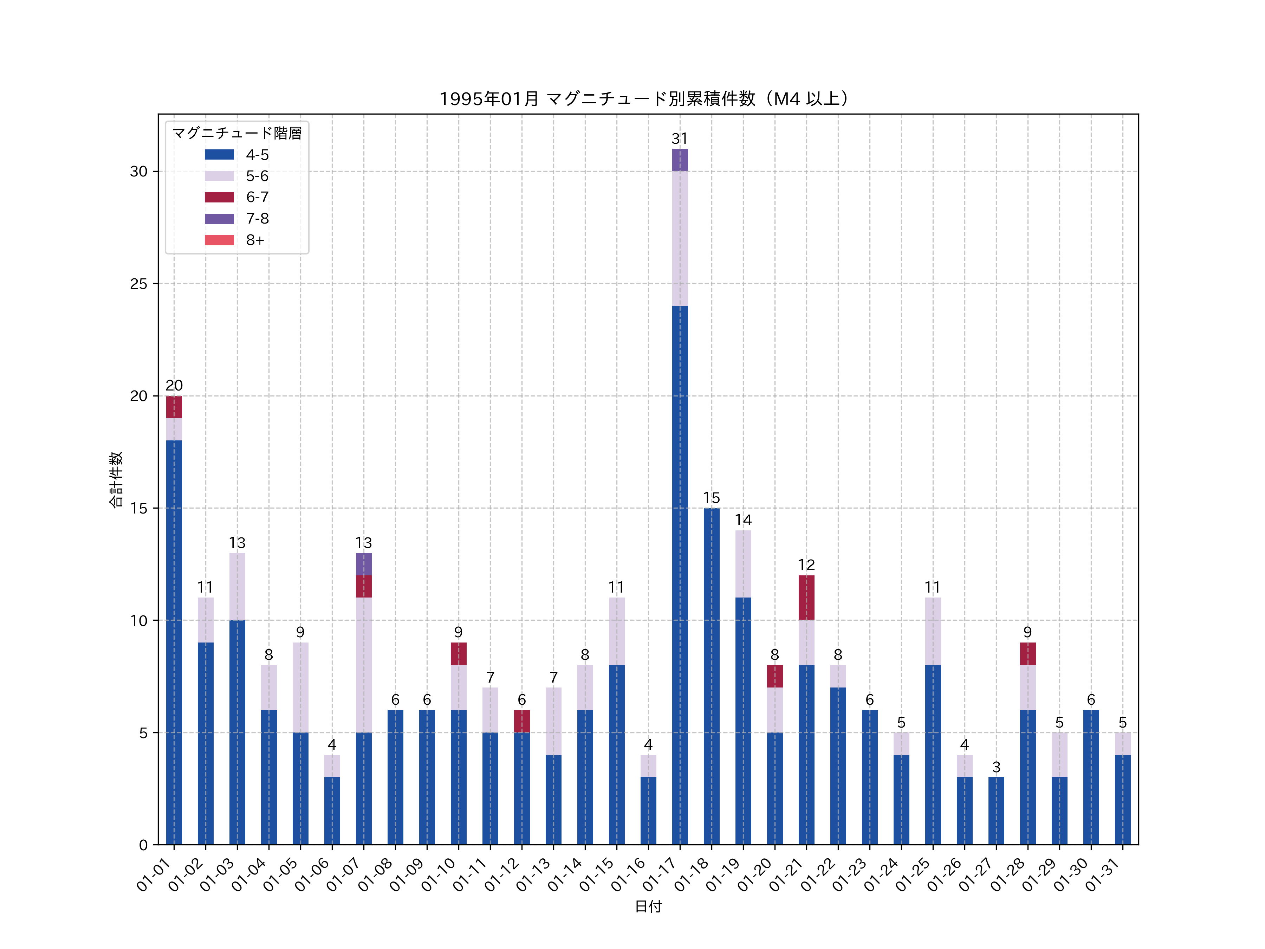
Task: Click the 31 label above the 01-17 bar
Action: (x=679, y=139)
